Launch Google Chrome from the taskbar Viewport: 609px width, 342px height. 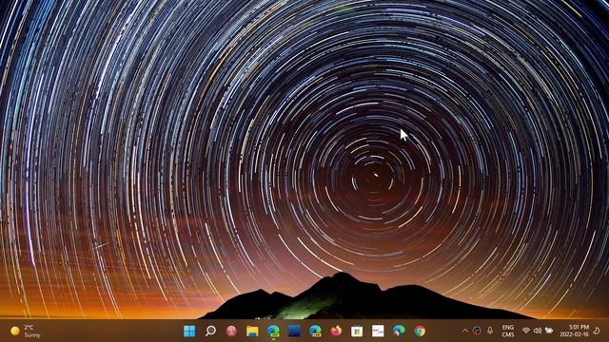(420, 331)
